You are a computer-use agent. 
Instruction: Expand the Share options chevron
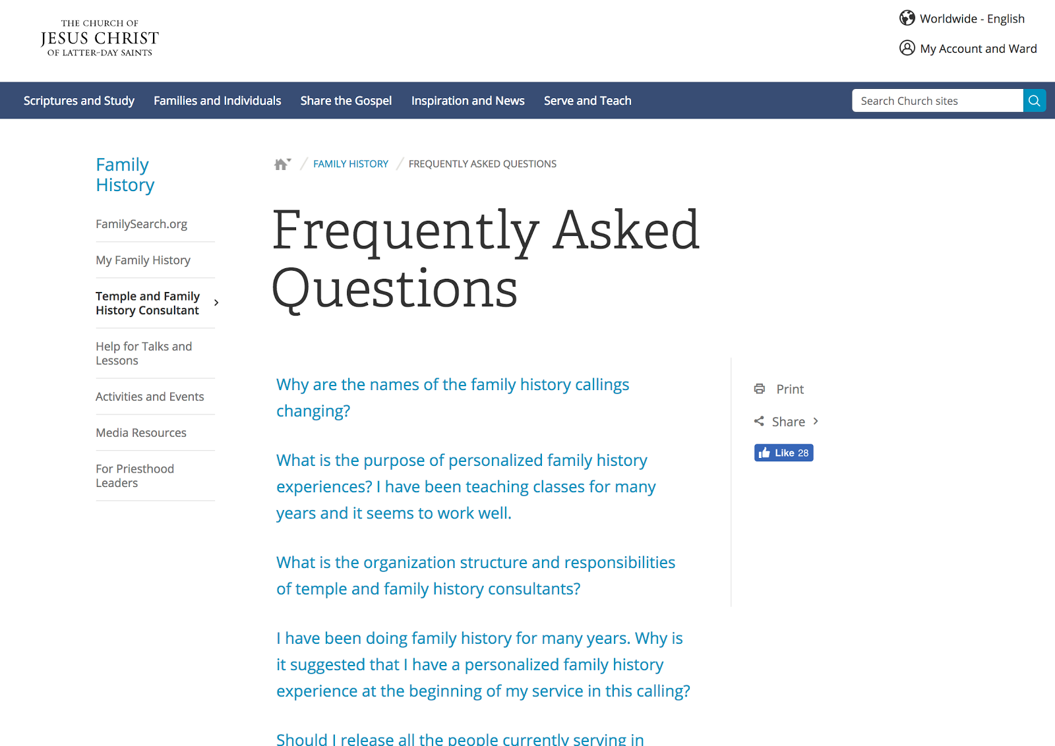[816, 421]
